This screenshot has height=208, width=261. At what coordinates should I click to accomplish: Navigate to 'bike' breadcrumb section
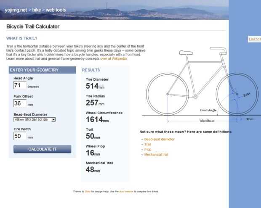[x=37, y=9]
